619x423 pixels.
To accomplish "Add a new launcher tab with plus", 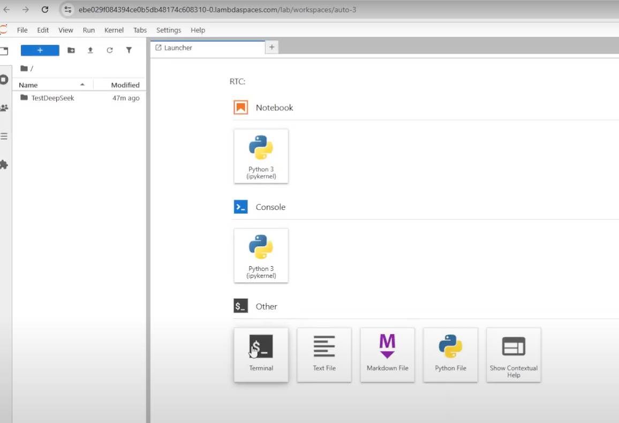I will click(271, 47).
